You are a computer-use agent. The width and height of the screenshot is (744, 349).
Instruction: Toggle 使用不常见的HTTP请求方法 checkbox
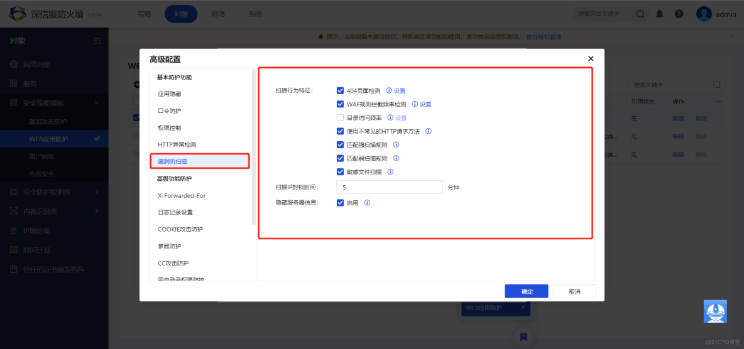click(340, 131)
